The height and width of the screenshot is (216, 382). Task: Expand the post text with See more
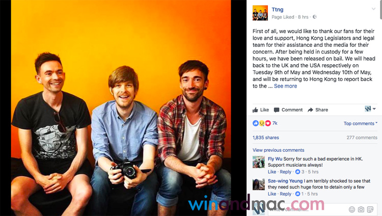[285, 86]
